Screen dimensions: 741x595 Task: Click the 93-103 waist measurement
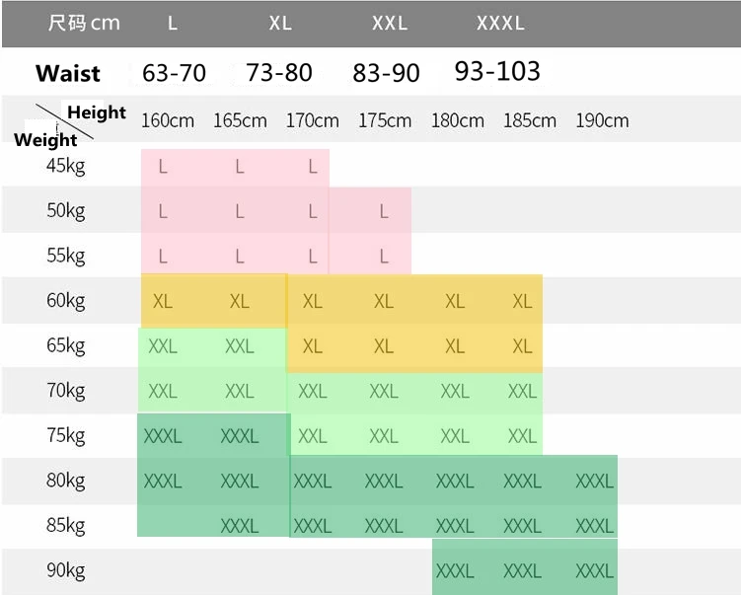tap(497, 71)
